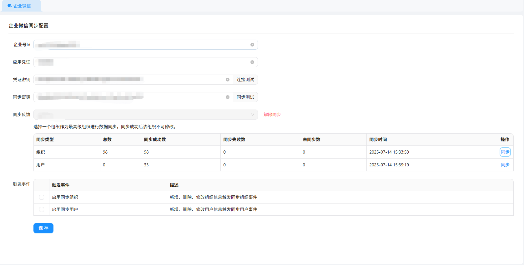The width and height of the screenshot is (524, 265).
Task: Clear the 凭证密钥 field
Action: pyautogui.click(x=228, y=80)
